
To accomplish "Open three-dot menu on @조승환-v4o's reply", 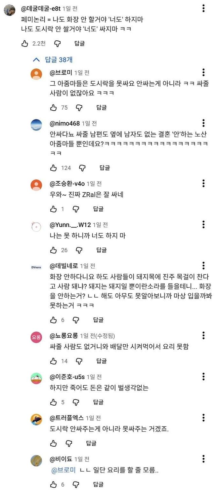I will click(x=204, y=184).
